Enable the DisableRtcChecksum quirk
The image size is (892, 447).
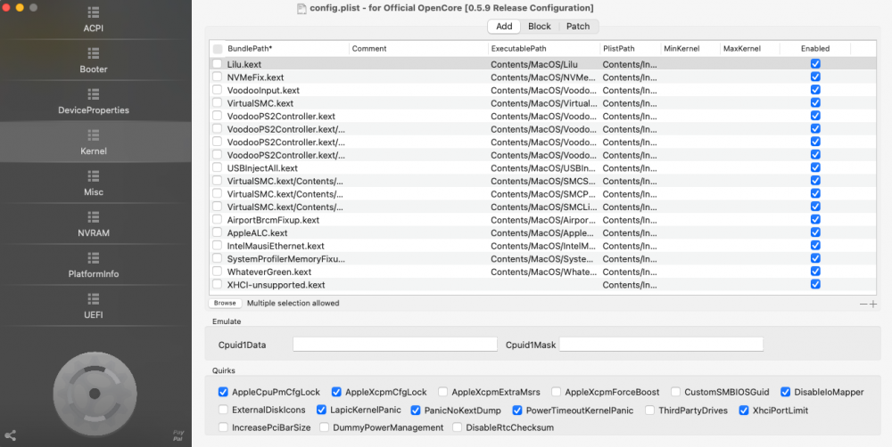(457, 427)
